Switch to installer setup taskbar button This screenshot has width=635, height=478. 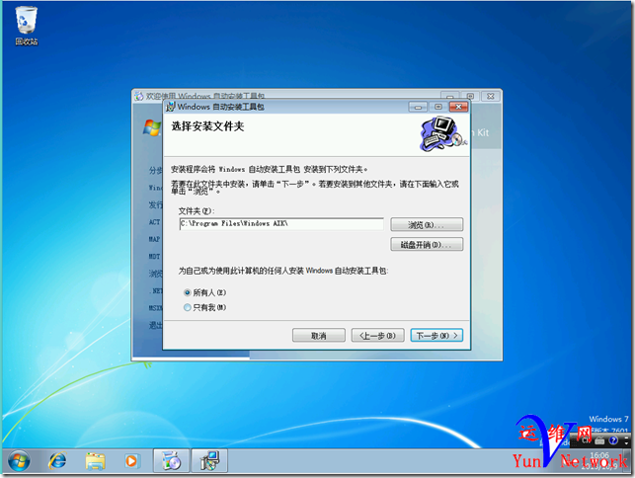point(209,460)
